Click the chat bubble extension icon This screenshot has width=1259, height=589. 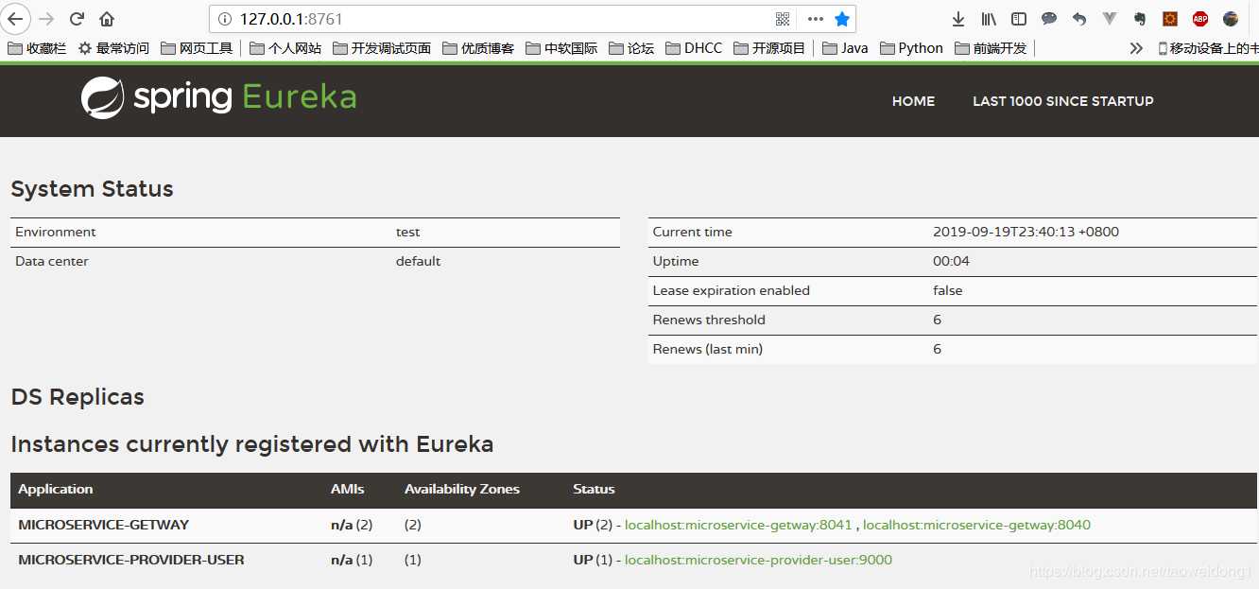(1049, 19)
